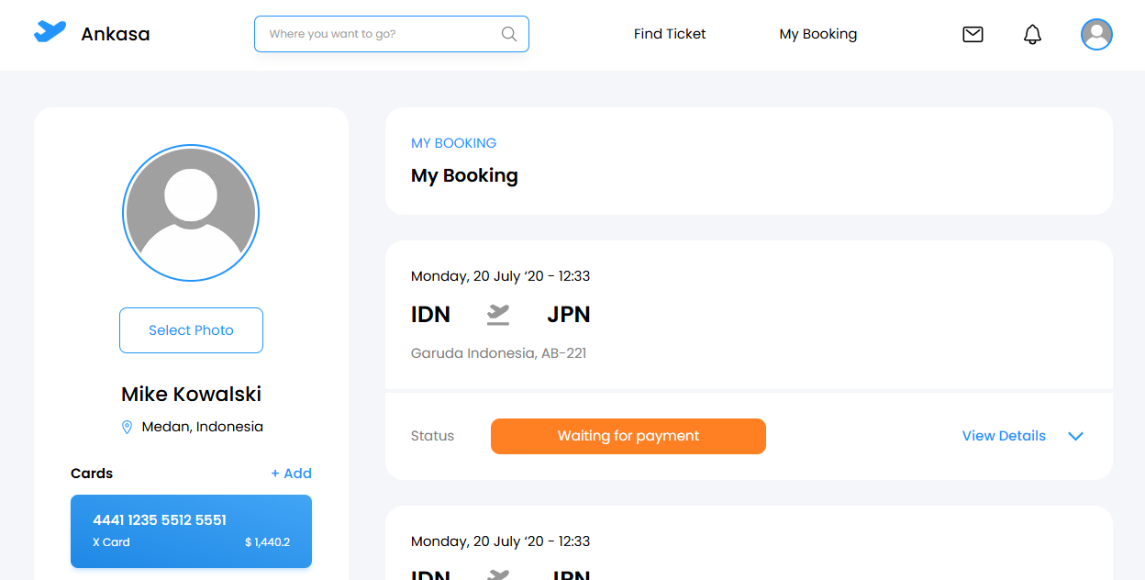Click the flight icon between IDN and JPN

[x=498, y=315]
